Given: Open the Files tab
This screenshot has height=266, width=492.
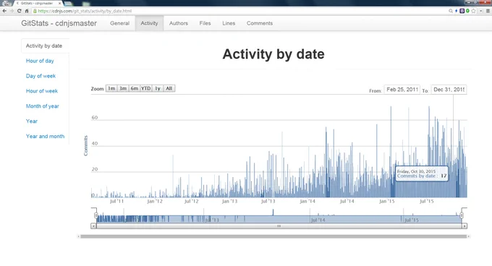Looking at the screenshot, I should pyautogui.click(x=205, y=23).
